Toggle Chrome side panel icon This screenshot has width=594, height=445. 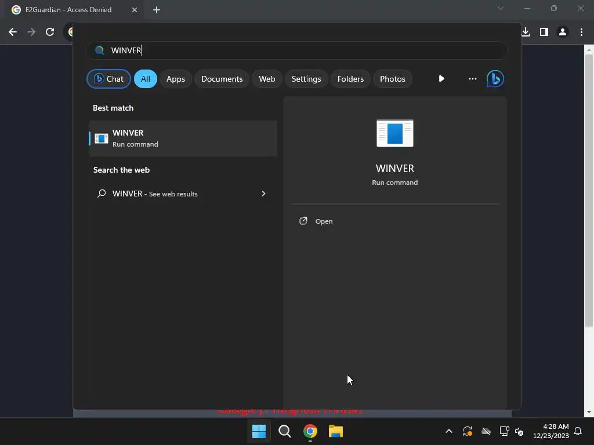point(544,32)
